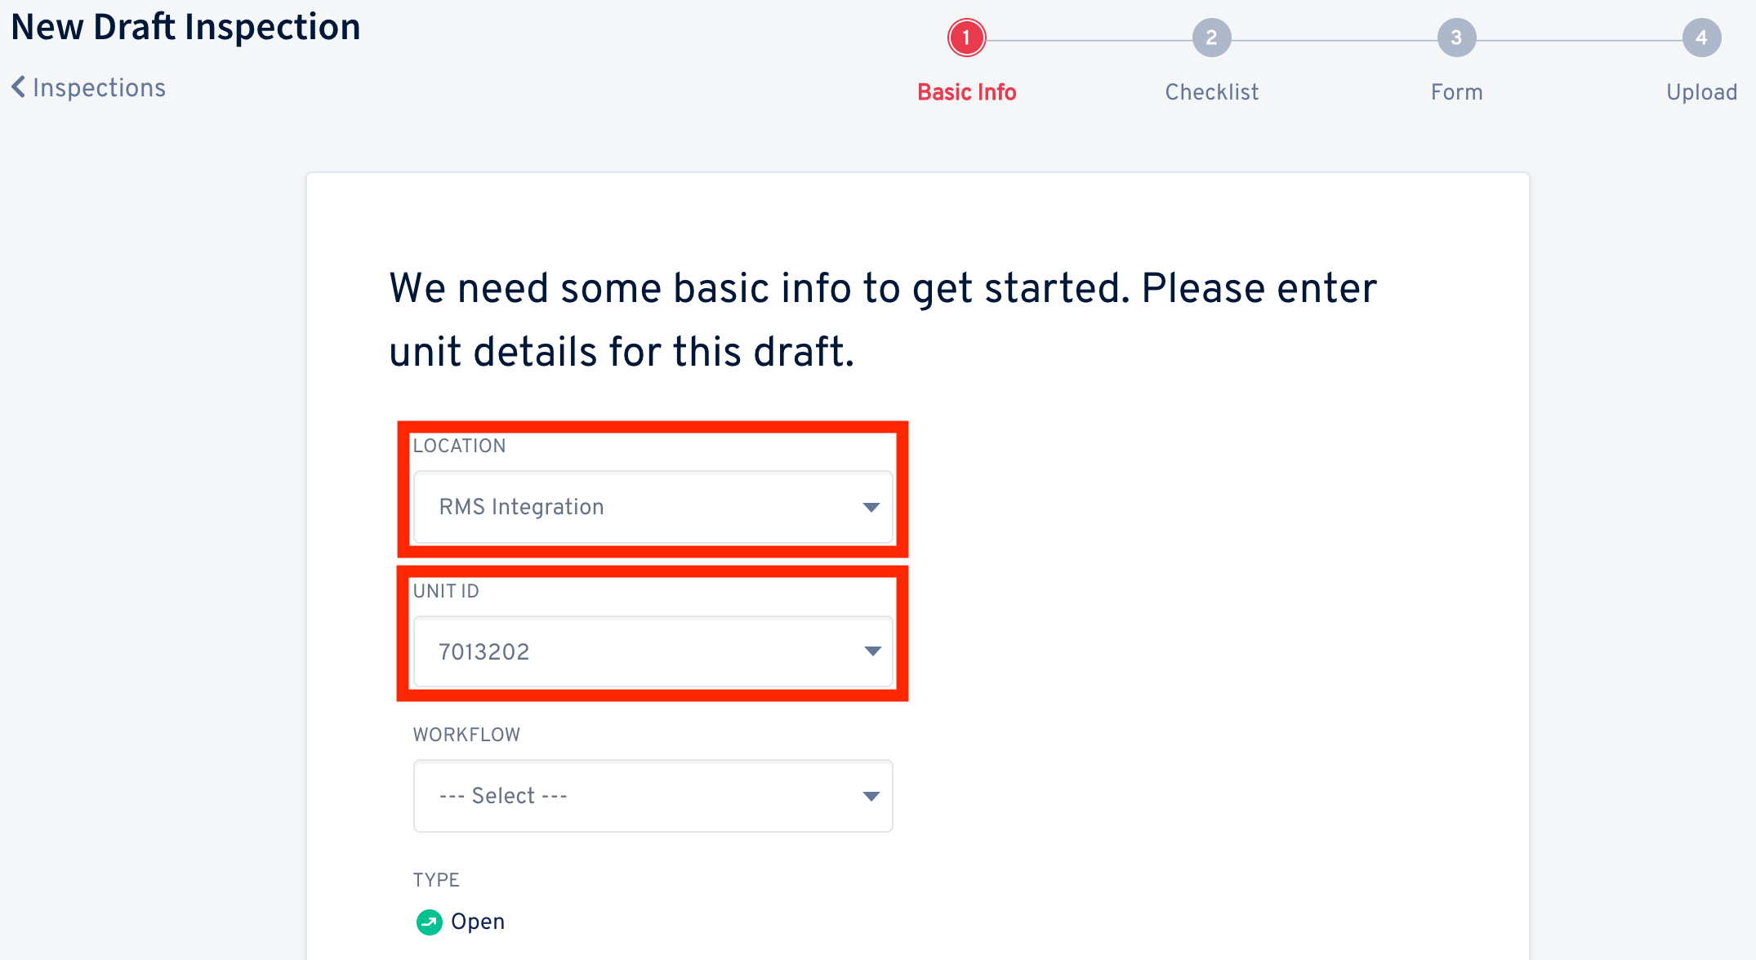Viewport: 1756px width, 960px height.
Task: Click step 4 circle in progress bar
Action: coord(1701,38)
